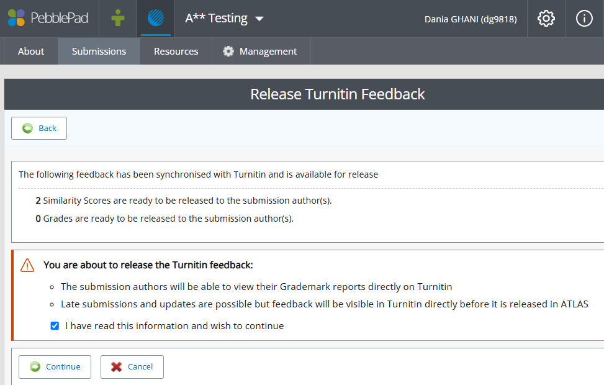This screenshot has height=385, width=604.
Task: Click the 'following feedback has been synchronised' text
Action: point(199,174)
